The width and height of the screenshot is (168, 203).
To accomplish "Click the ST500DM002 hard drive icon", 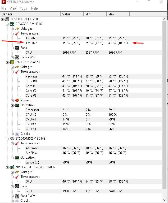I will coord(12,139).
